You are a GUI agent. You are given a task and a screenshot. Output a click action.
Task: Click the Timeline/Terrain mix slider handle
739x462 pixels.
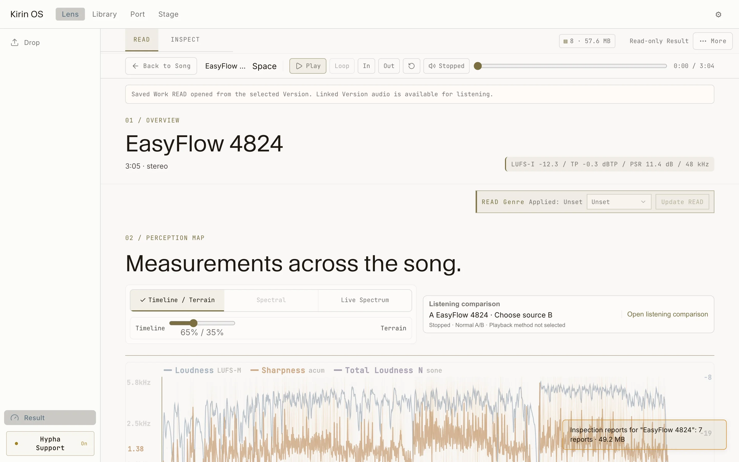pyautogui.click(x=193, y=323)
